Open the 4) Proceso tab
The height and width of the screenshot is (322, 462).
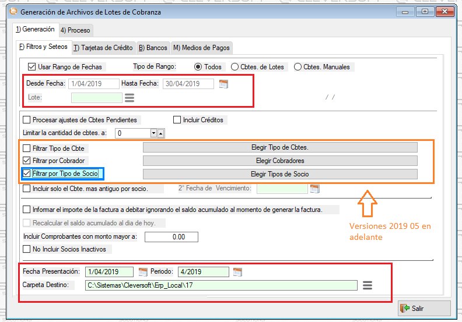tap(76, 30)
